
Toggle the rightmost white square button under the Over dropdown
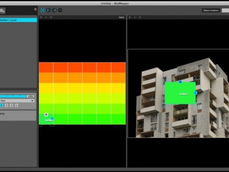tap(17, 105)
